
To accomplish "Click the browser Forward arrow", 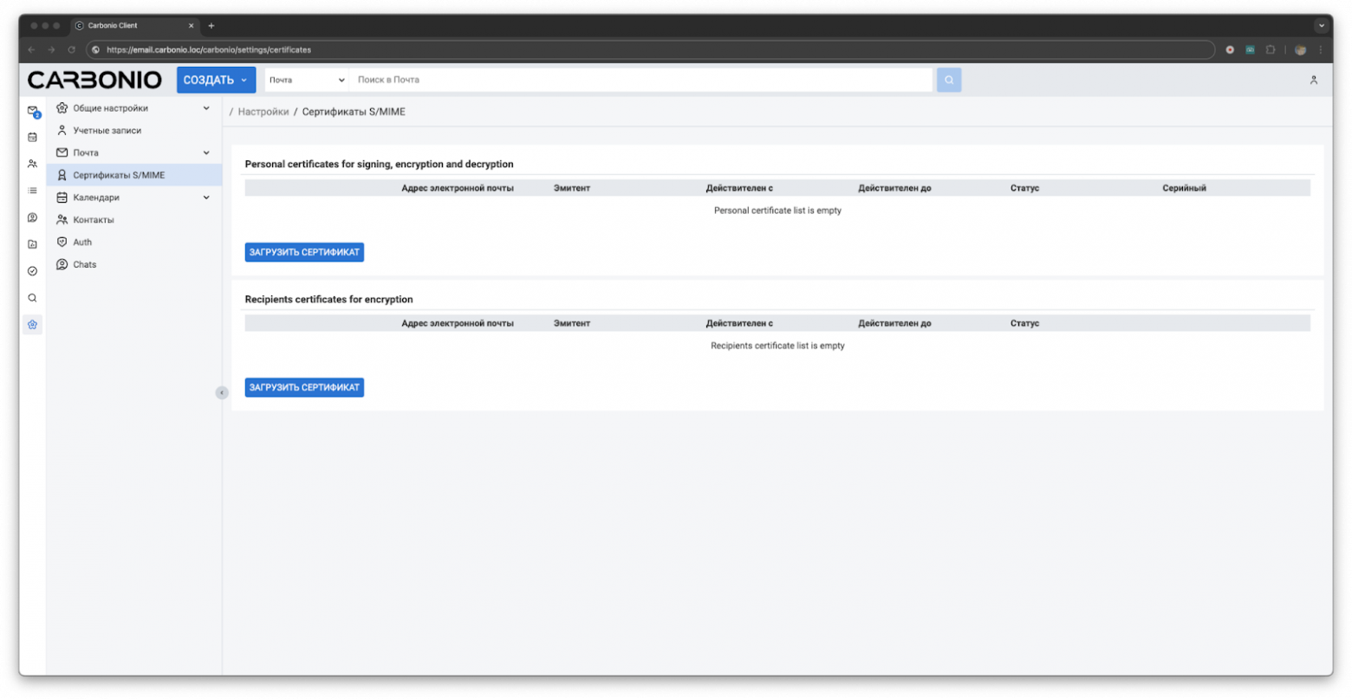I will [51, 50].
